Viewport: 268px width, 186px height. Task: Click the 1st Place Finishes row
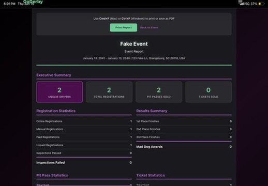pos(184,121)
